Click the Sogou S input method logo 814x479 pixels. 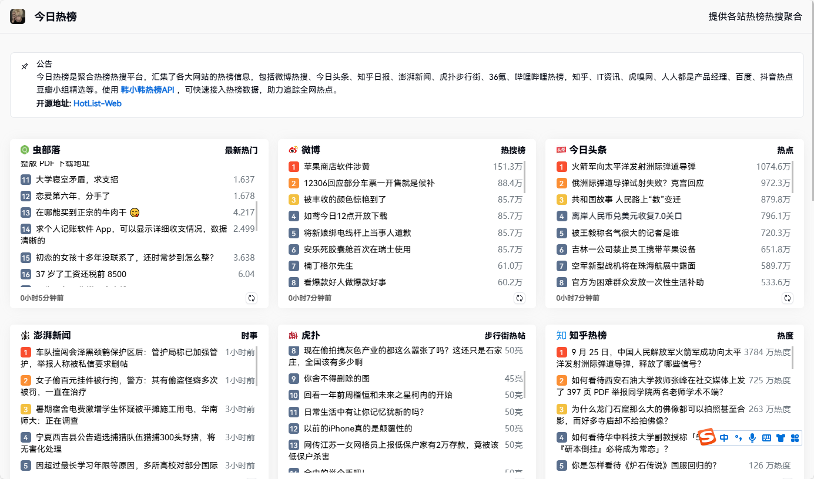coord(708,438)
